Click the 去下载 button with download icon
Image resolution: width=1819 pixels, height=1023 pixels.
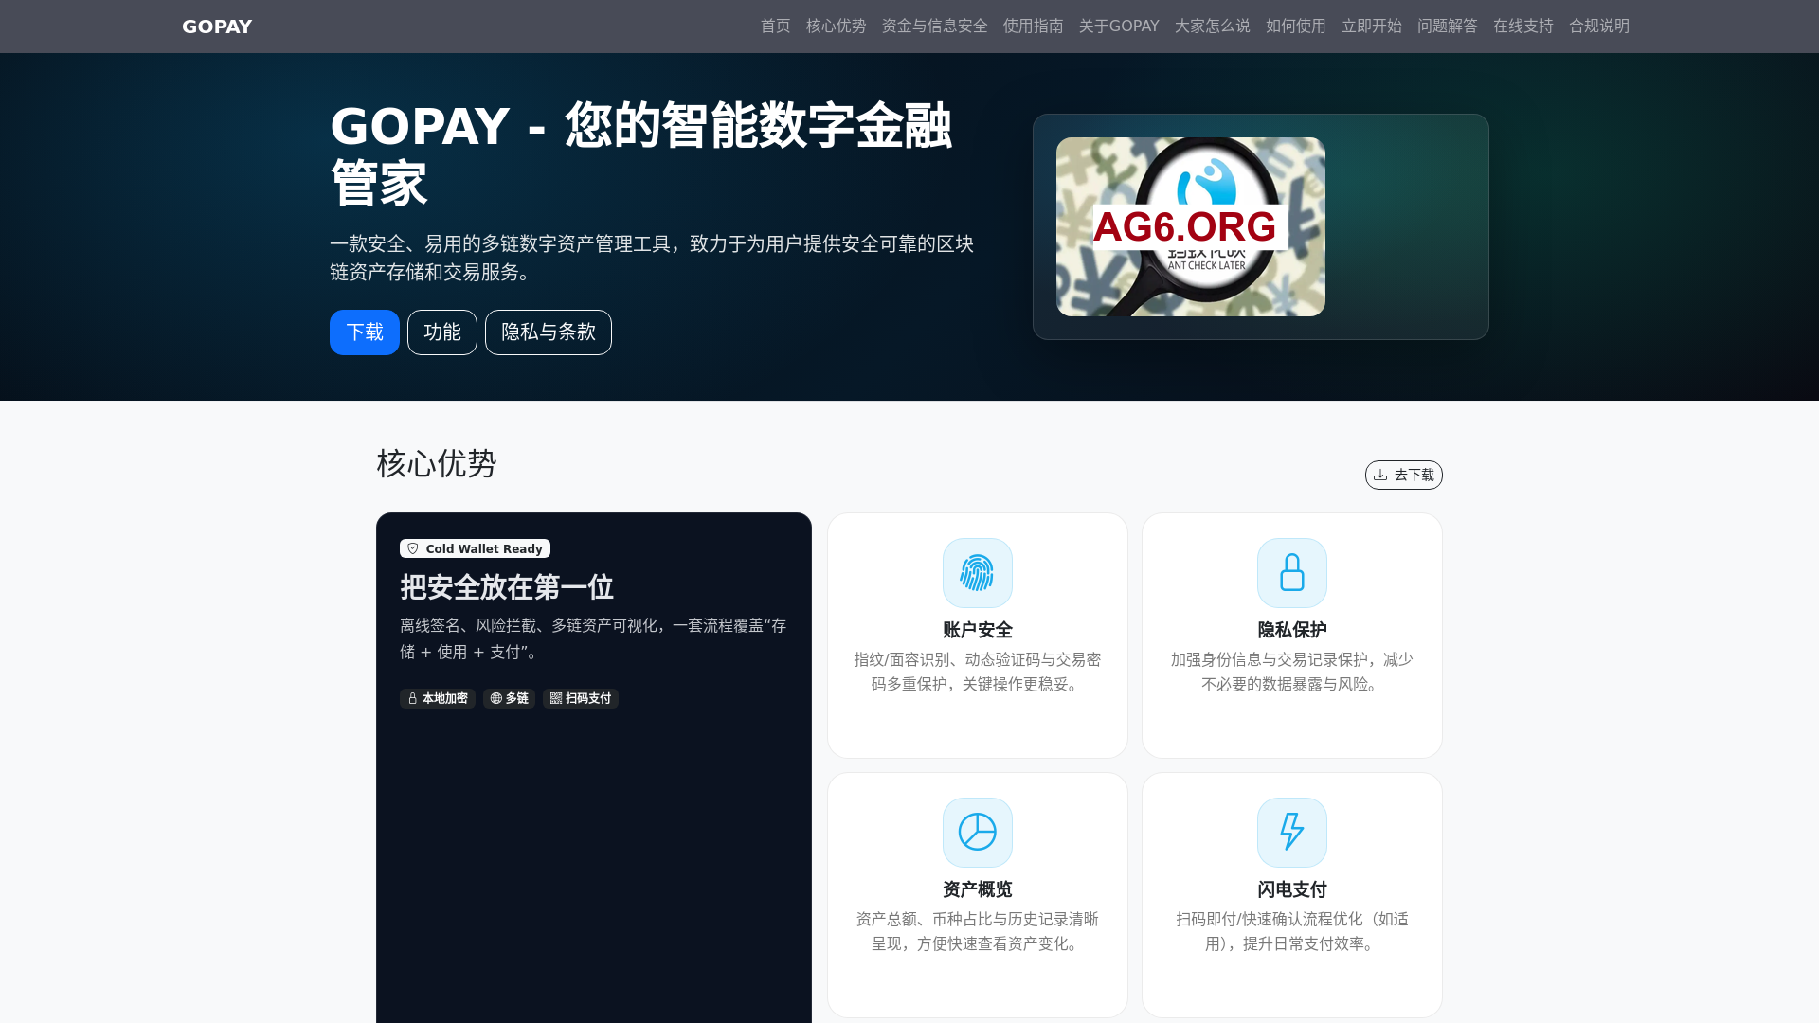1403,475
